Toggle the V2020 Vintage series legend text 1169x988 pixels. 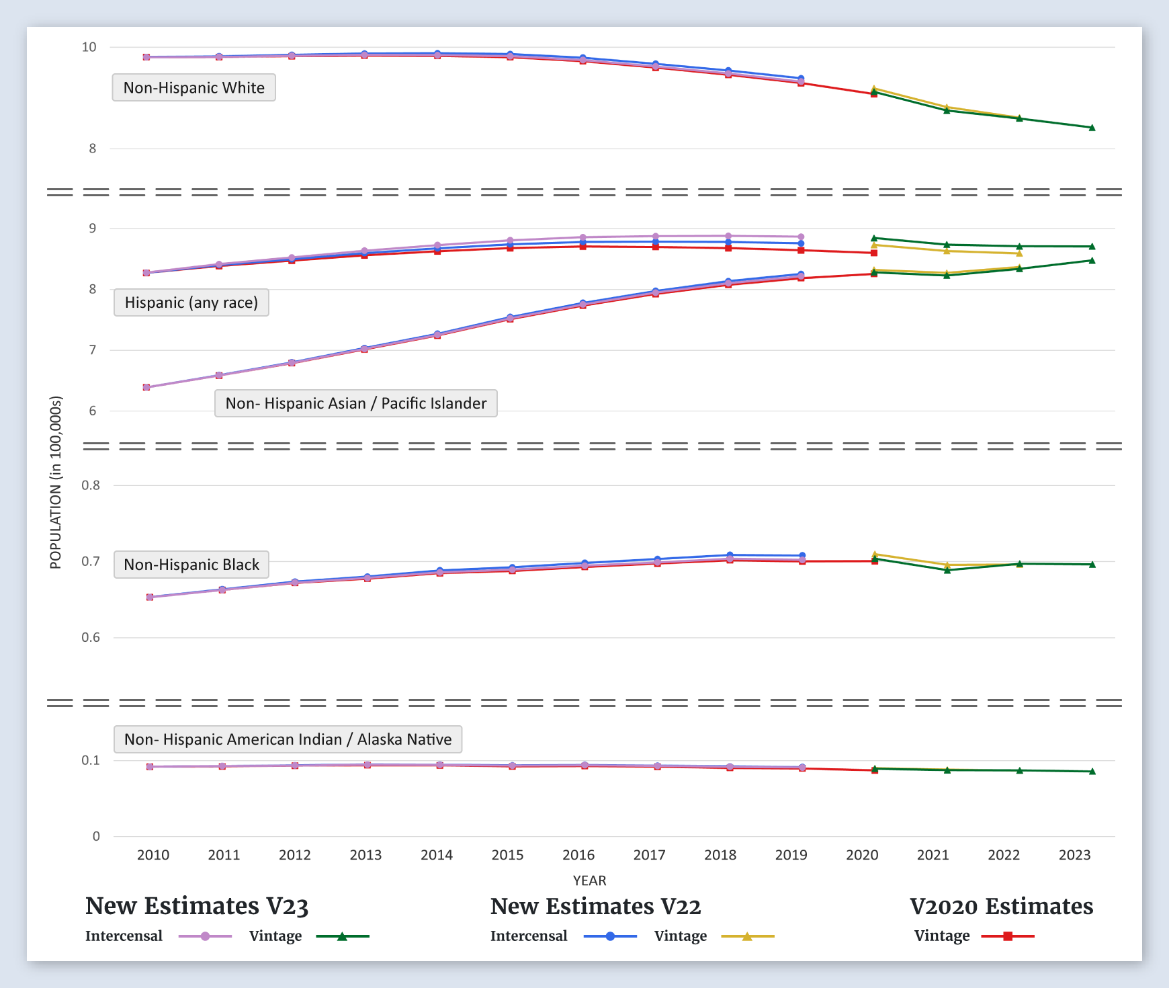(942, 936)
